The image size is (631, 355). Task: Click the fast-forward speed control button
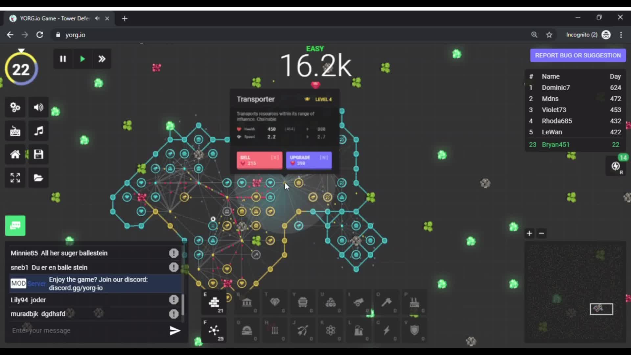102,59
